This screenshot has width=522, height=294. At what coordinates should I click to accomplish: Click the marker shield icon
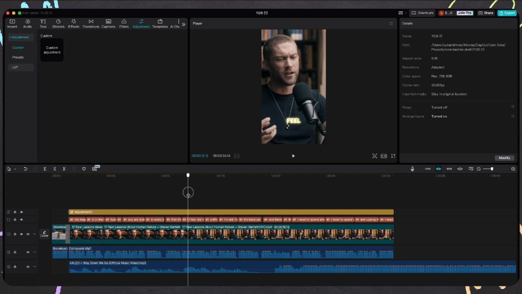tap(84, 169)
